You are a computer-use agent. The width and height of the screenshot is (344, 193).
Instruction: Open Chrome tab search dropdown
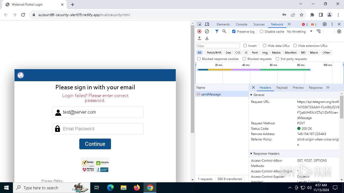tap(301, 4)
